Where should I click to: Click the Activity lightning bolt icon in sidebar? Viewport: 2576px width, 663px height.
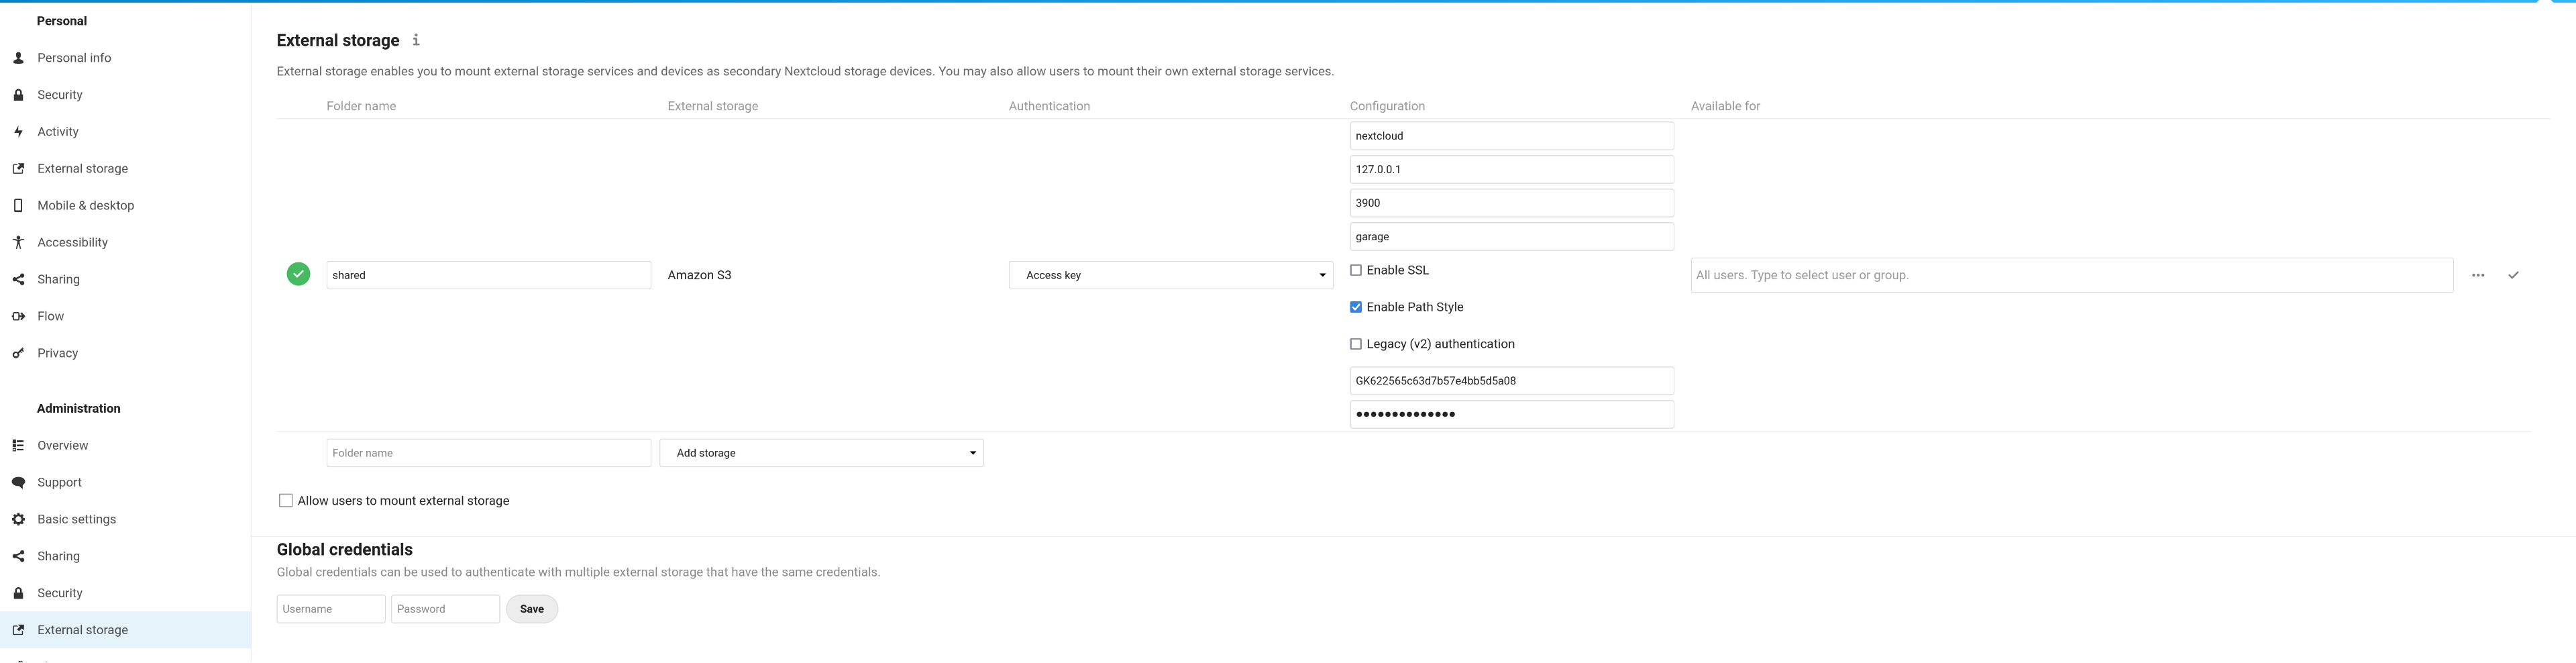click(18, 132)
